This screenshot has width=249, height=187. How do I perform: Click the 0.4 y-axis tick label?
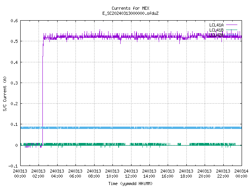point(14,62)
